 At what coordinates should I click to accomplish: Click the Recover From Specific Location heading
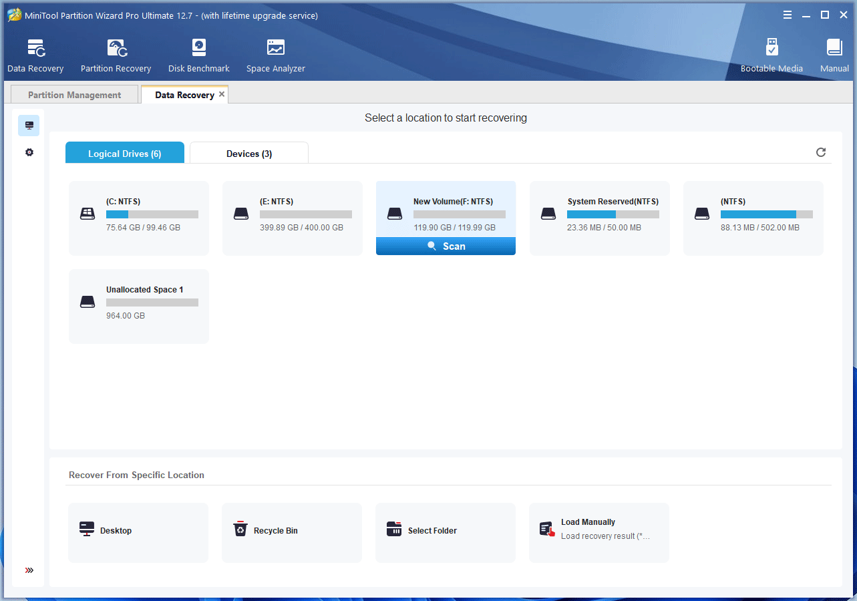(136, 475)
